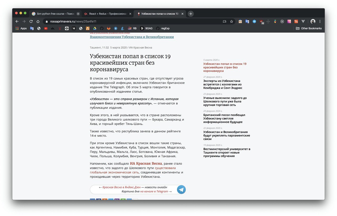Click the Vue devtools extension icon
The width and height of the screenshot is (337, 216).
coord(303,22)
